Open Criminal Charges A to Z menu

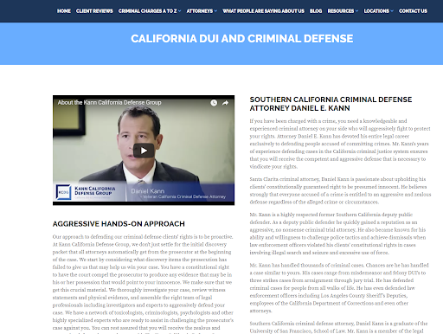(147, 11)
